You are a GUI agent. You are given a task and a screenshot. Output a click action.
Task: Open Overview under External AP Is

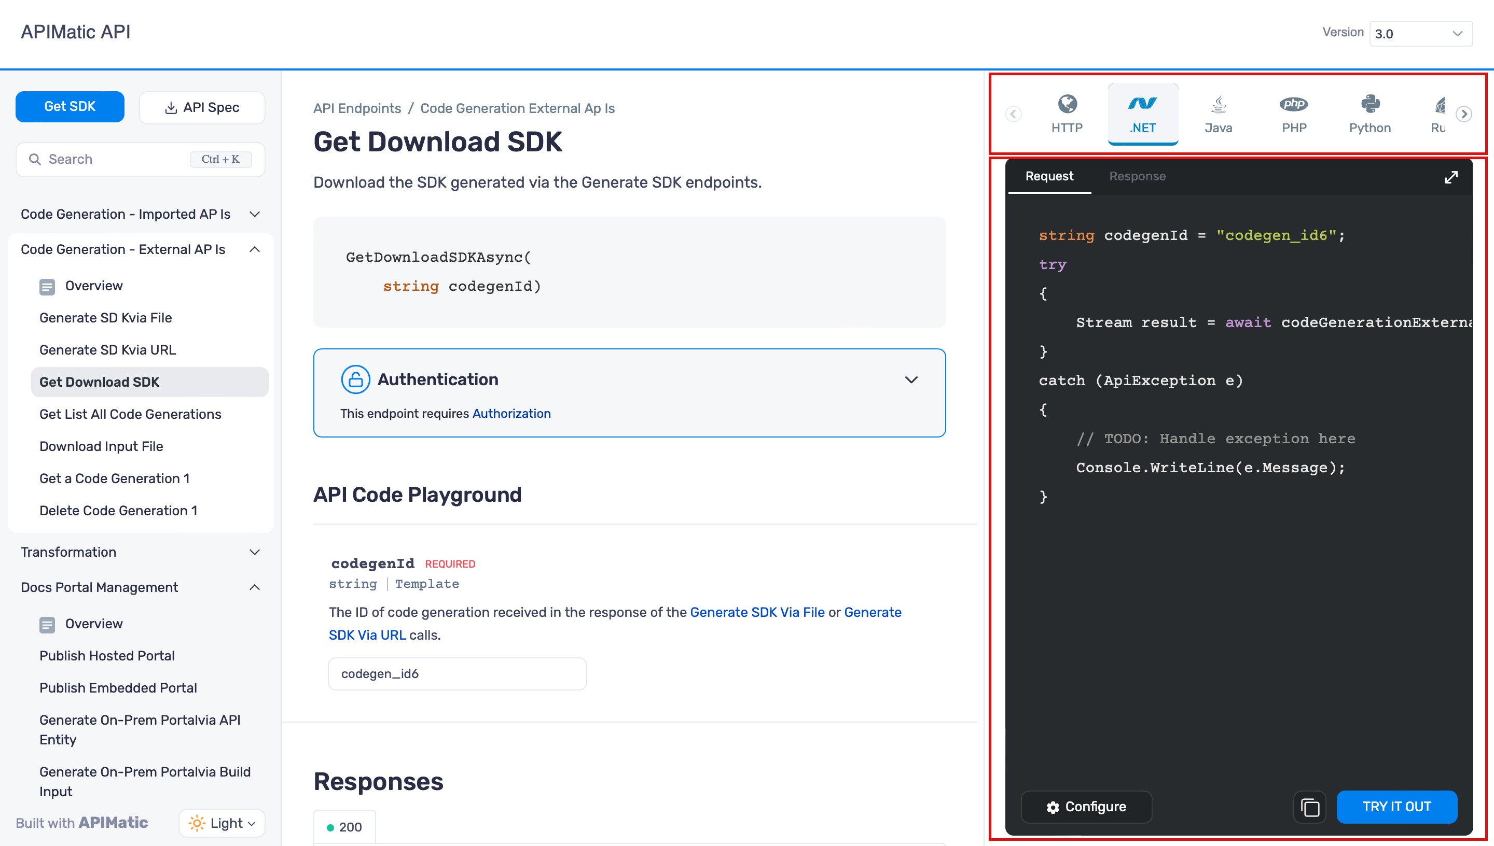click(x=93, y=286)
